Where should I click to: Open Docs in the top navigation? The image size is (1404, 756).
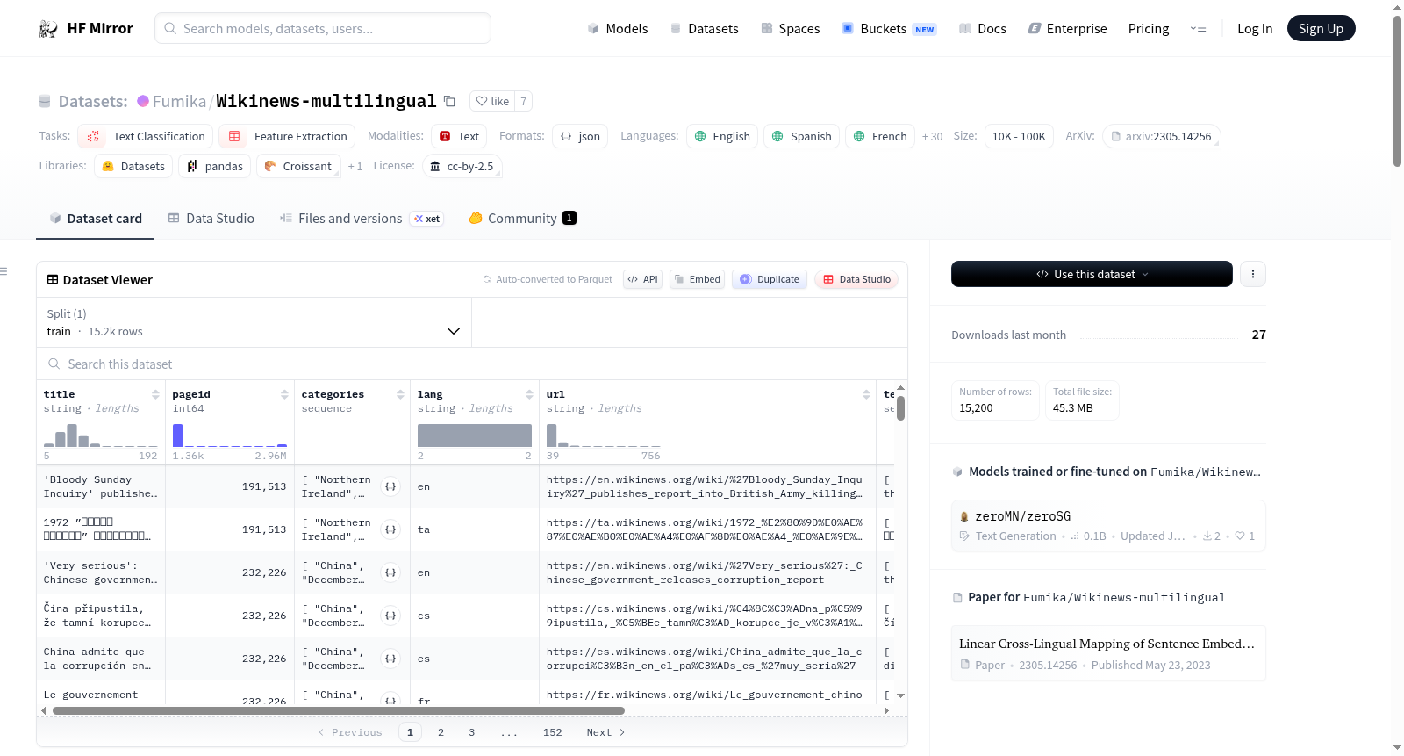point(983,29)
